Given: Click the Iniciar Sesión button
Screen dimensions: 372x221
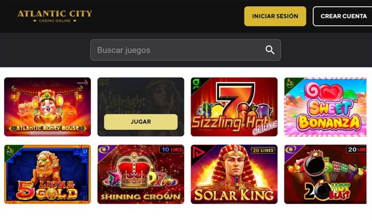Looking at the screenshot, I should (x=275, y=16).
